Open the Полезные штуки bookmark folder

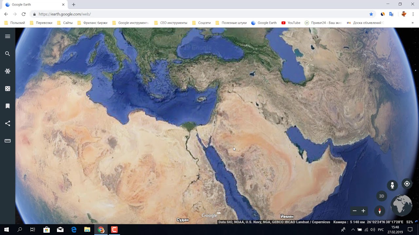231,23
